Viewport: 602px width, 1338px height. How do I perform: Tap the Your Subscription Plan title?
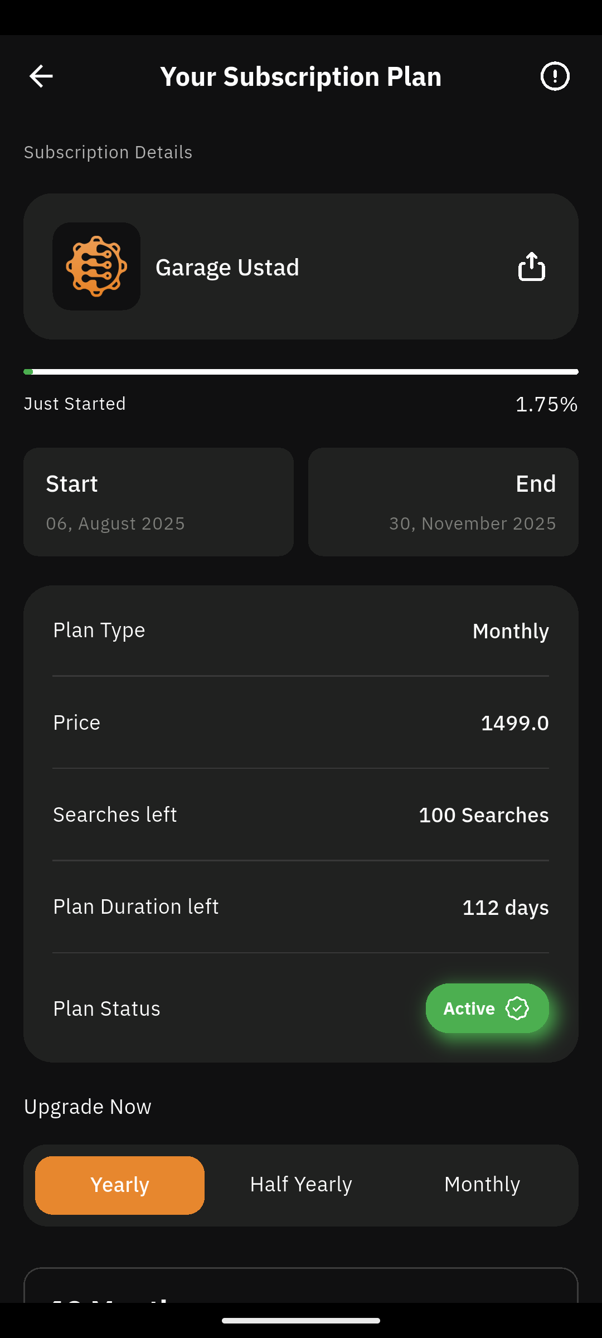[x=301, y=76]
